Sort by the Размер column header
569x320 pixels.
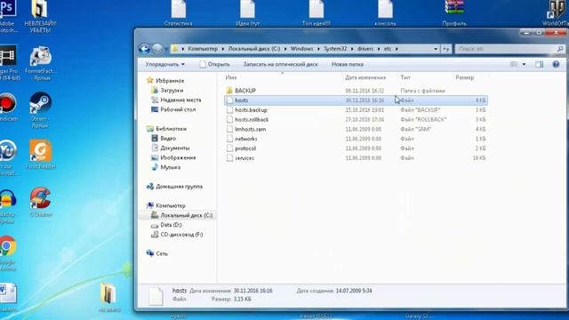(x=464, y=77)
